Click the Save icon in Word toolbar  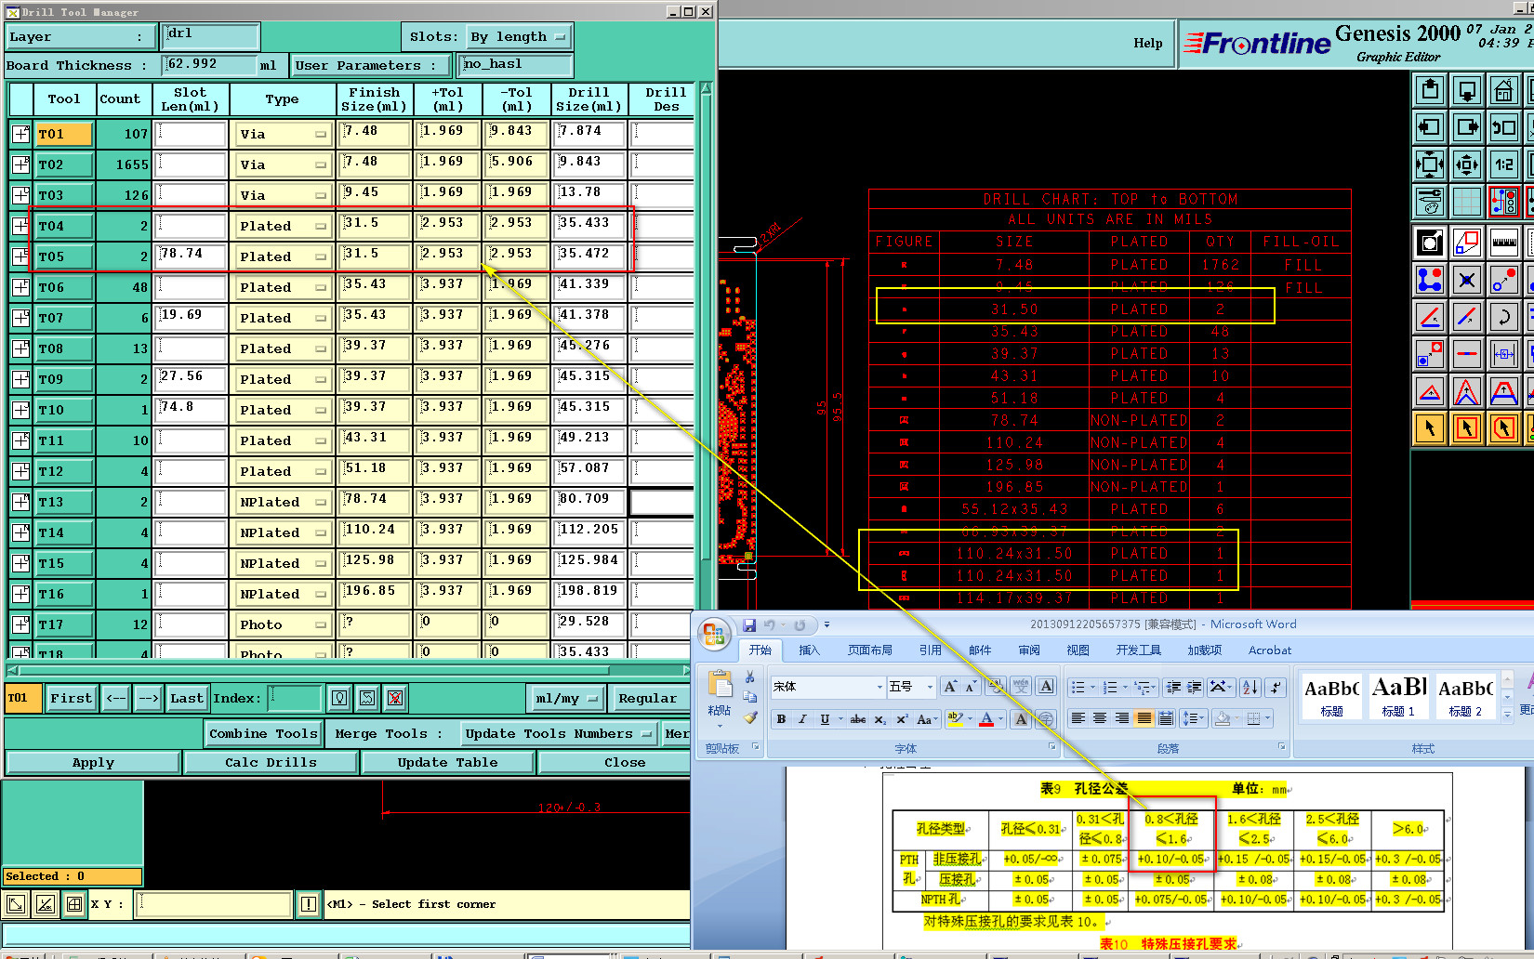click(748, 625)
